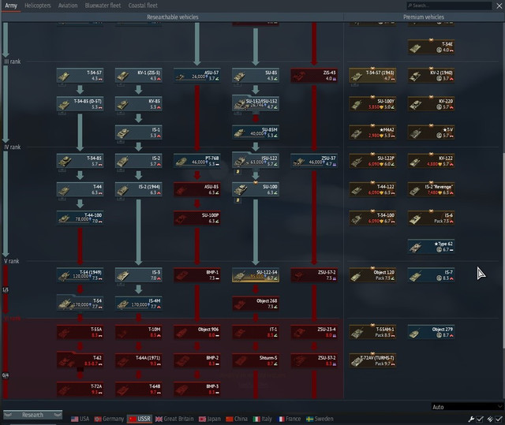Select the ASU-57 vehicle card
The height and width of the screenshot is (425, 505).
[x=197, y=75]
